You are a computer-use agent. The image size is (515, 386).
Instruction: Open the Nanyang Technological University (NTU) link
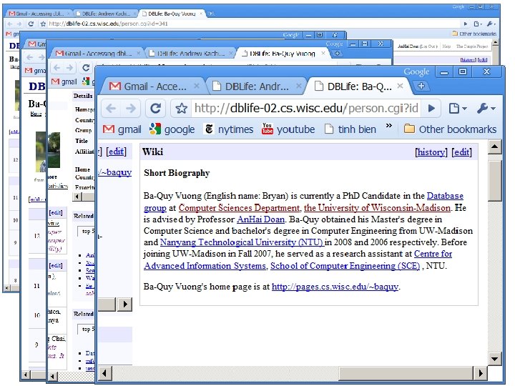tap(242, 242)
